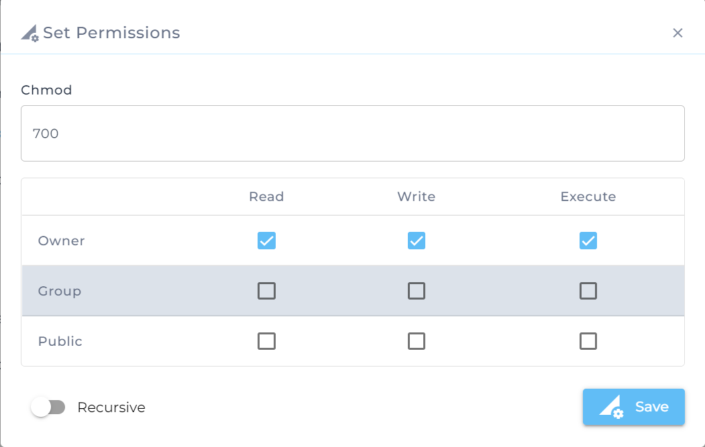This screenshot has width=705, height=447.
Task: Select the Group row label
Action: [59, 291]
